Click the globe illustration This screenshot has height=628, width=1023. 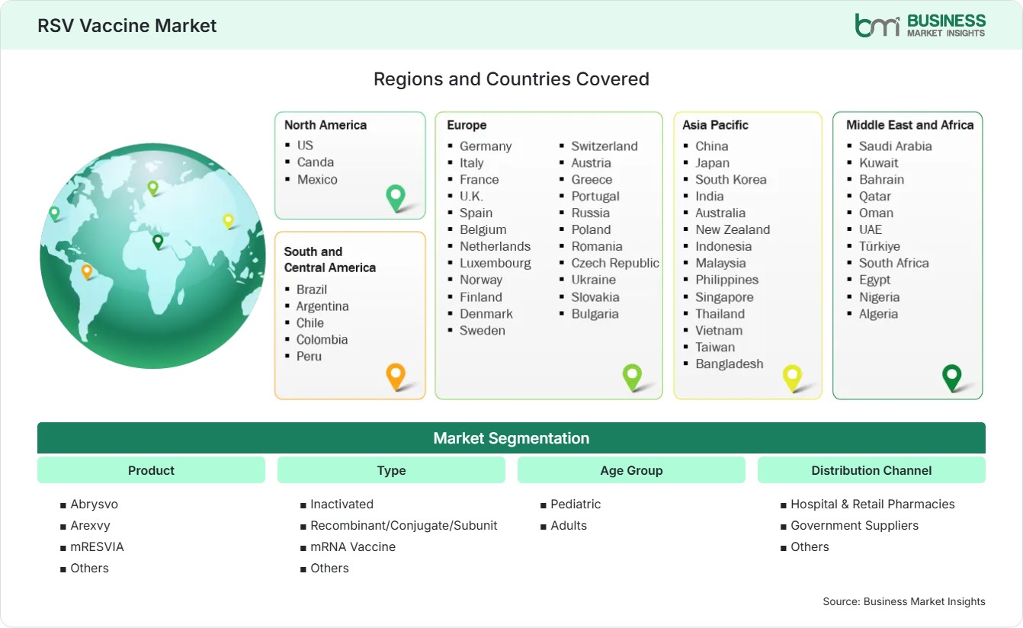click(x=152, y=256)
